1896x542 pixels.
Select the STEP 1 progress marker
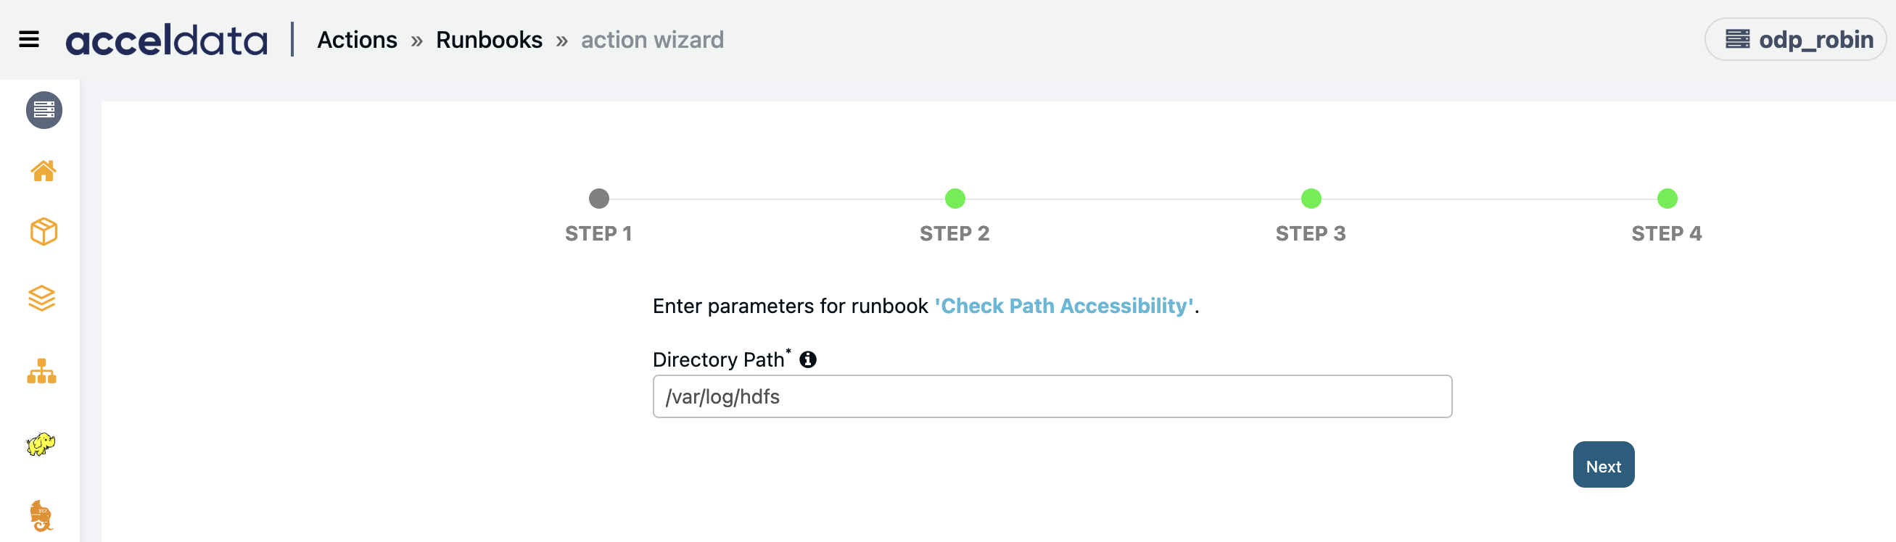pos(599,199)
